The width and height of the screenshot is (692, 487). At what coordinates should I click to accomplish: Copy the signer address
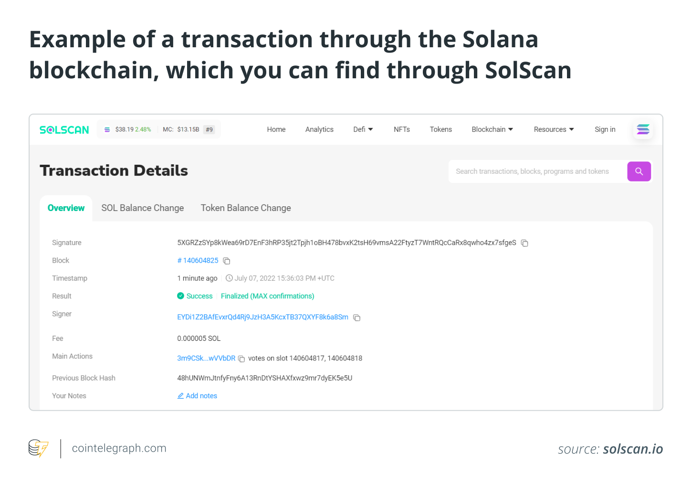356,318
